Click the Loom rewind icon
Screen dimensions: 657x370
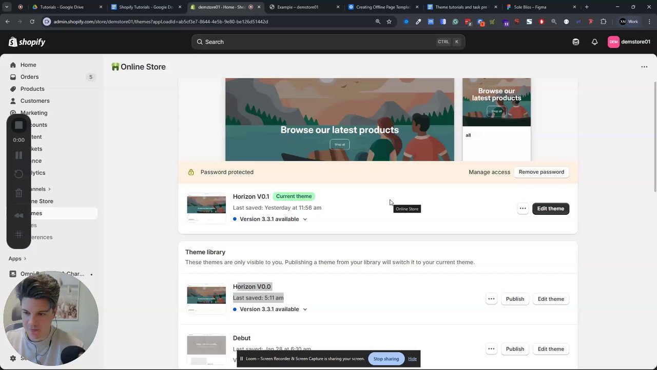[18, 215]
